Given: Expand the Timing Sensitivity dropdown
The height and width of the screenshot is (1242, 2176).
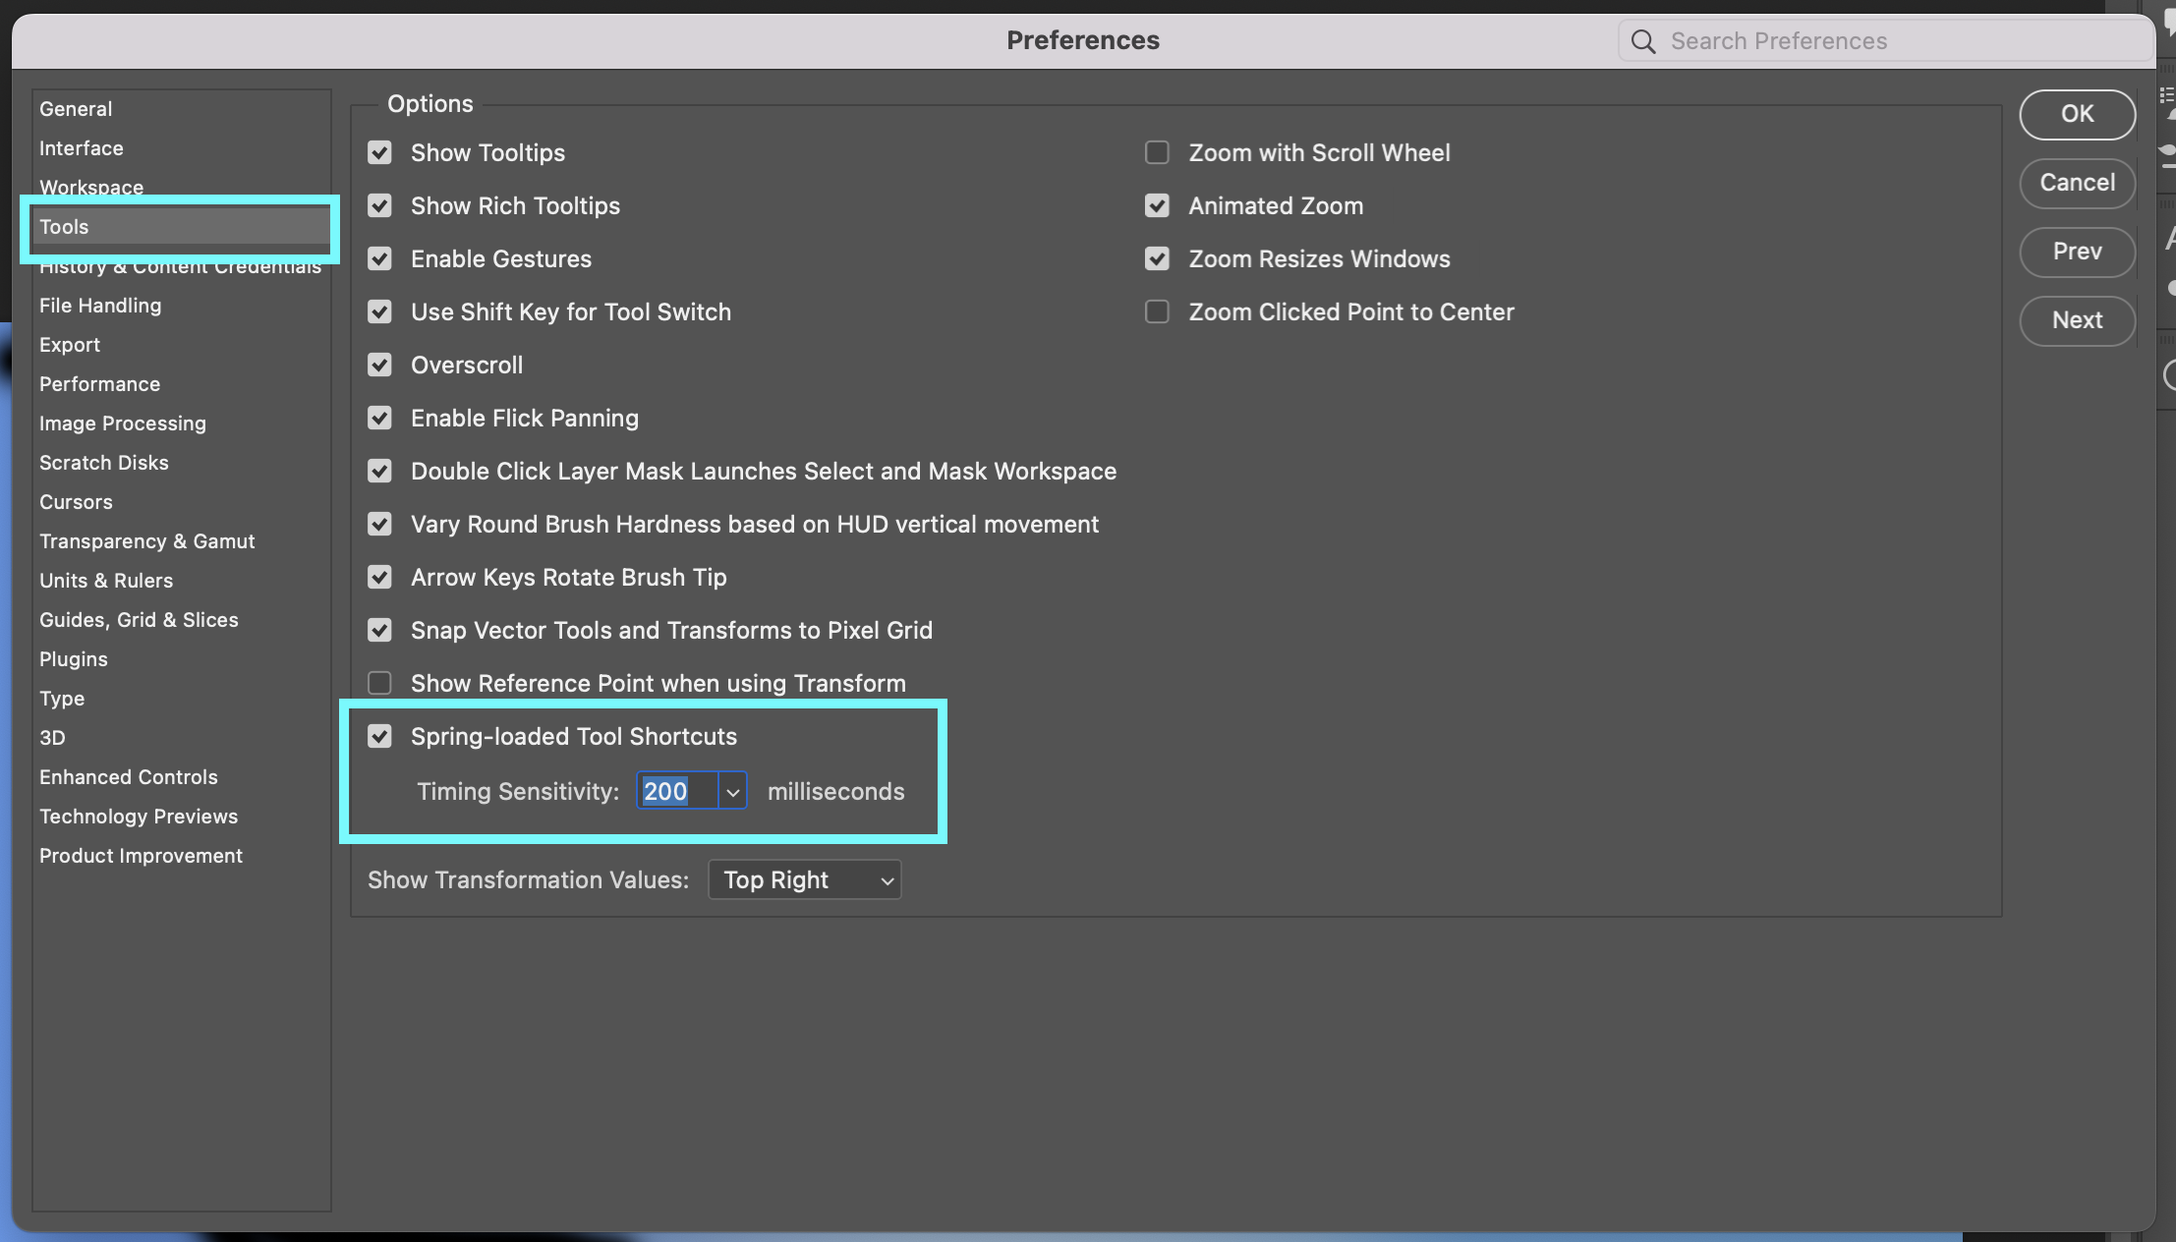Looking at the screenshot, I should coord(732,791).
